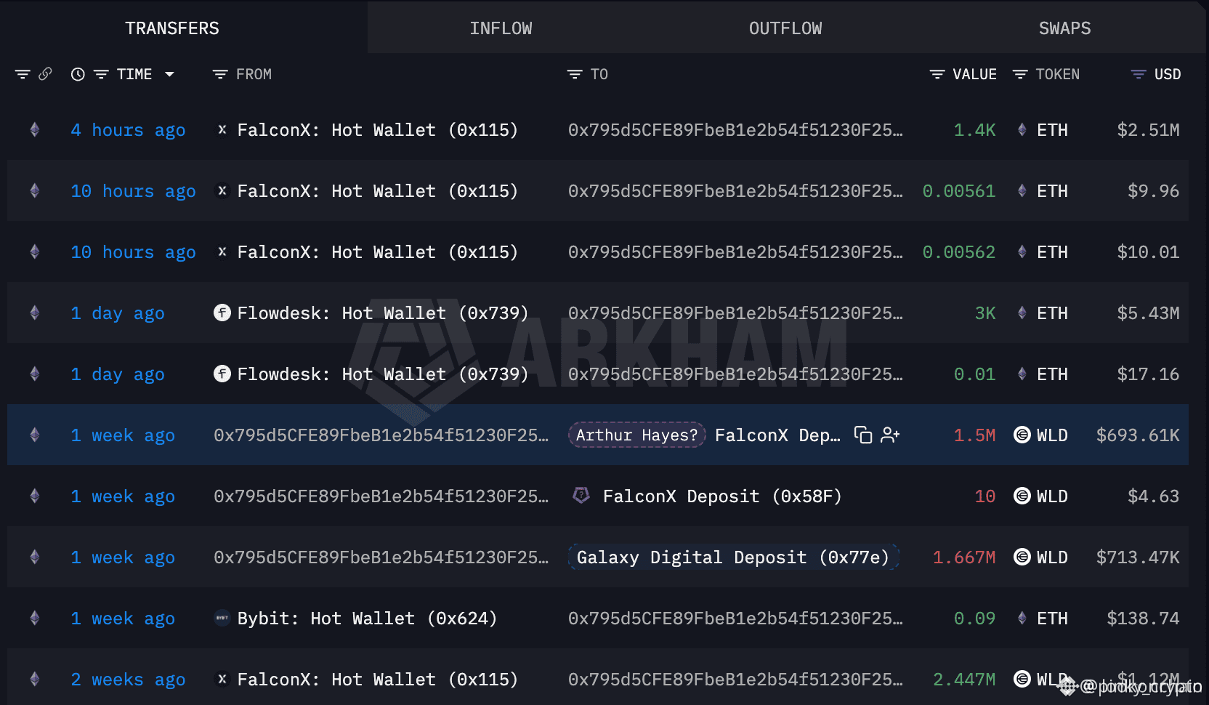Click the clock icon beside TIME

click(x=78, y=74)
